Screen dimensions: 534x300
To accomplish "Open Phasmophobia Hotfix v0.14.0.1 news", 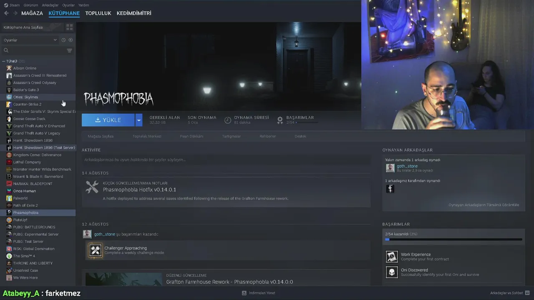I will pyautogui.click(x=139, y=190).
